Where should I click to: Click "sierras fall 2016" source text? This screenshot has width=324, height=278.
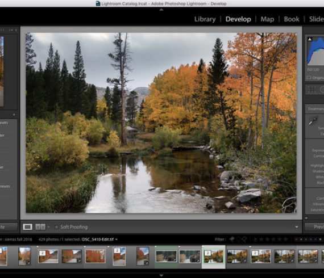pyautogui.click(x=18, y=239)
